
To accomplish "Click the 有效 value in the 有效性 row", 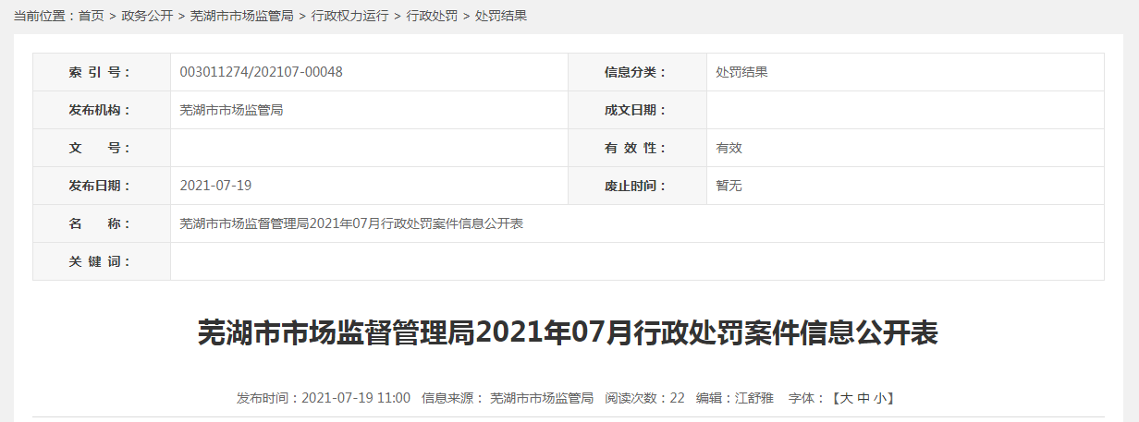I will (729, 148).
